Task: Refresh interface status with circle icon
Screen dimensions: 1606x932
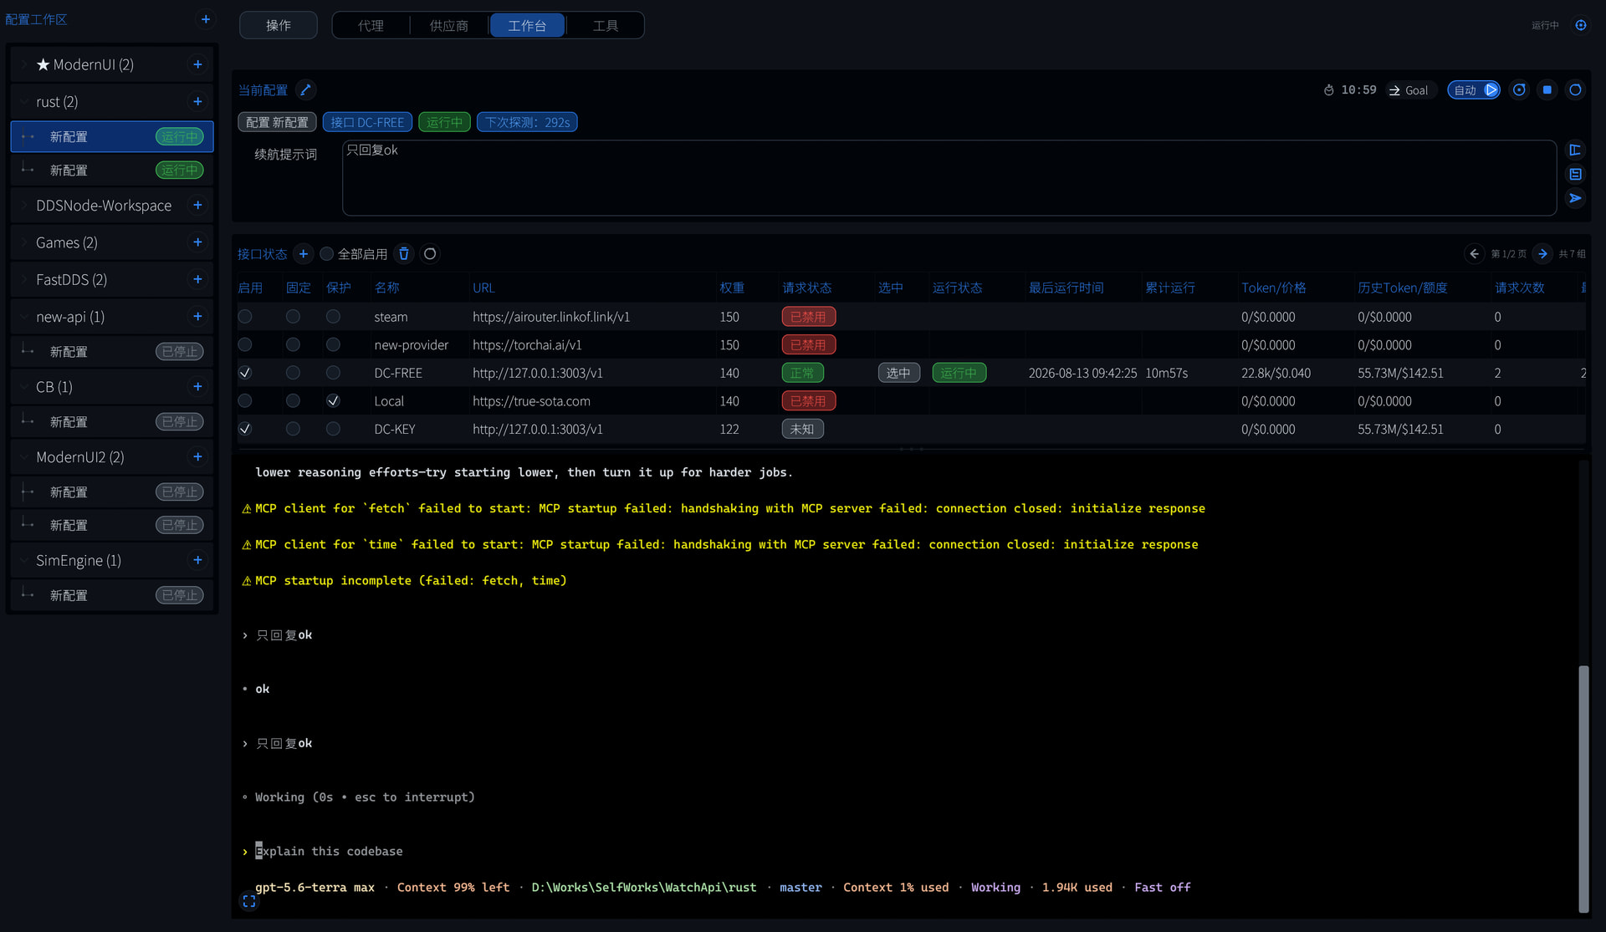Action: [430, 253]
